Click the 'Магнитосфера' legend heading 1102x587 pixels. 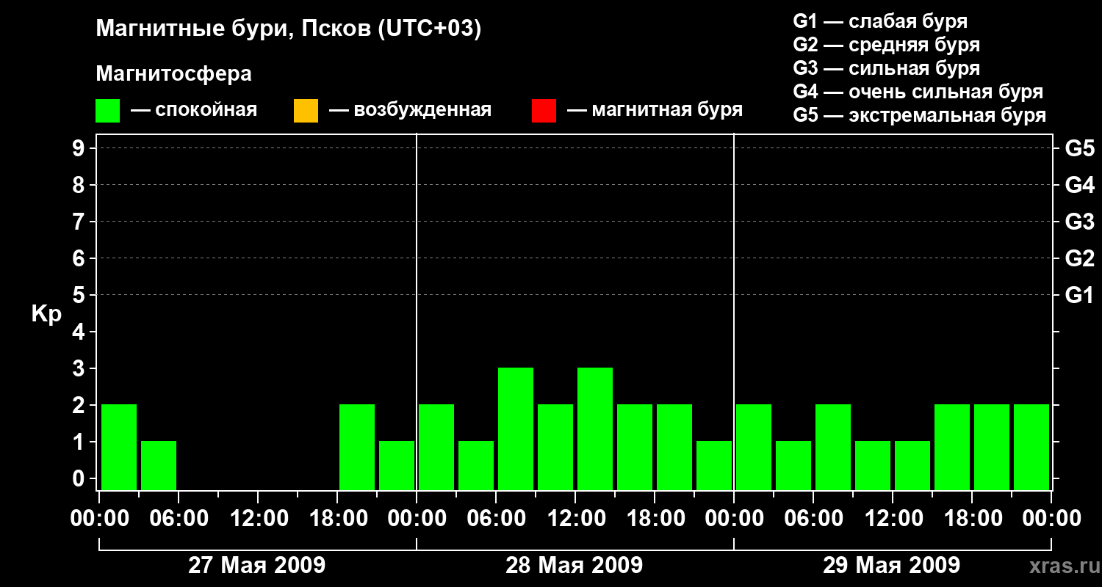tap(174, 74)
